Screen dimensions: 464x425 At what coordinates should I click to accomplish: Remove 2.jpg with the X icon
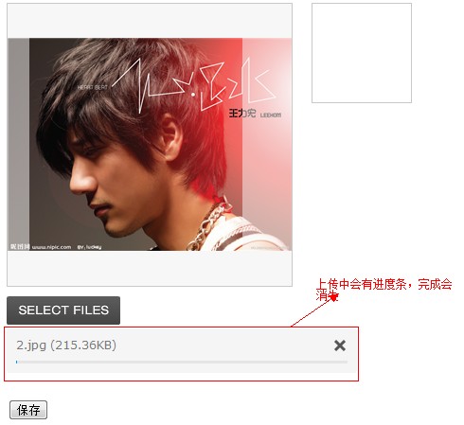[340, 345]
